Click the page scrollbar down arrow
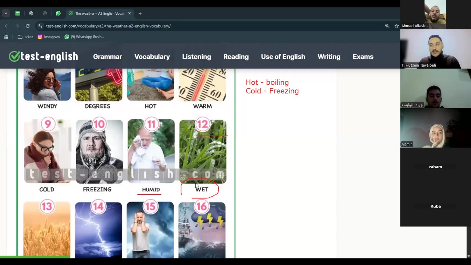This screenshot has width=471, height=265. (x=468, y=256)
